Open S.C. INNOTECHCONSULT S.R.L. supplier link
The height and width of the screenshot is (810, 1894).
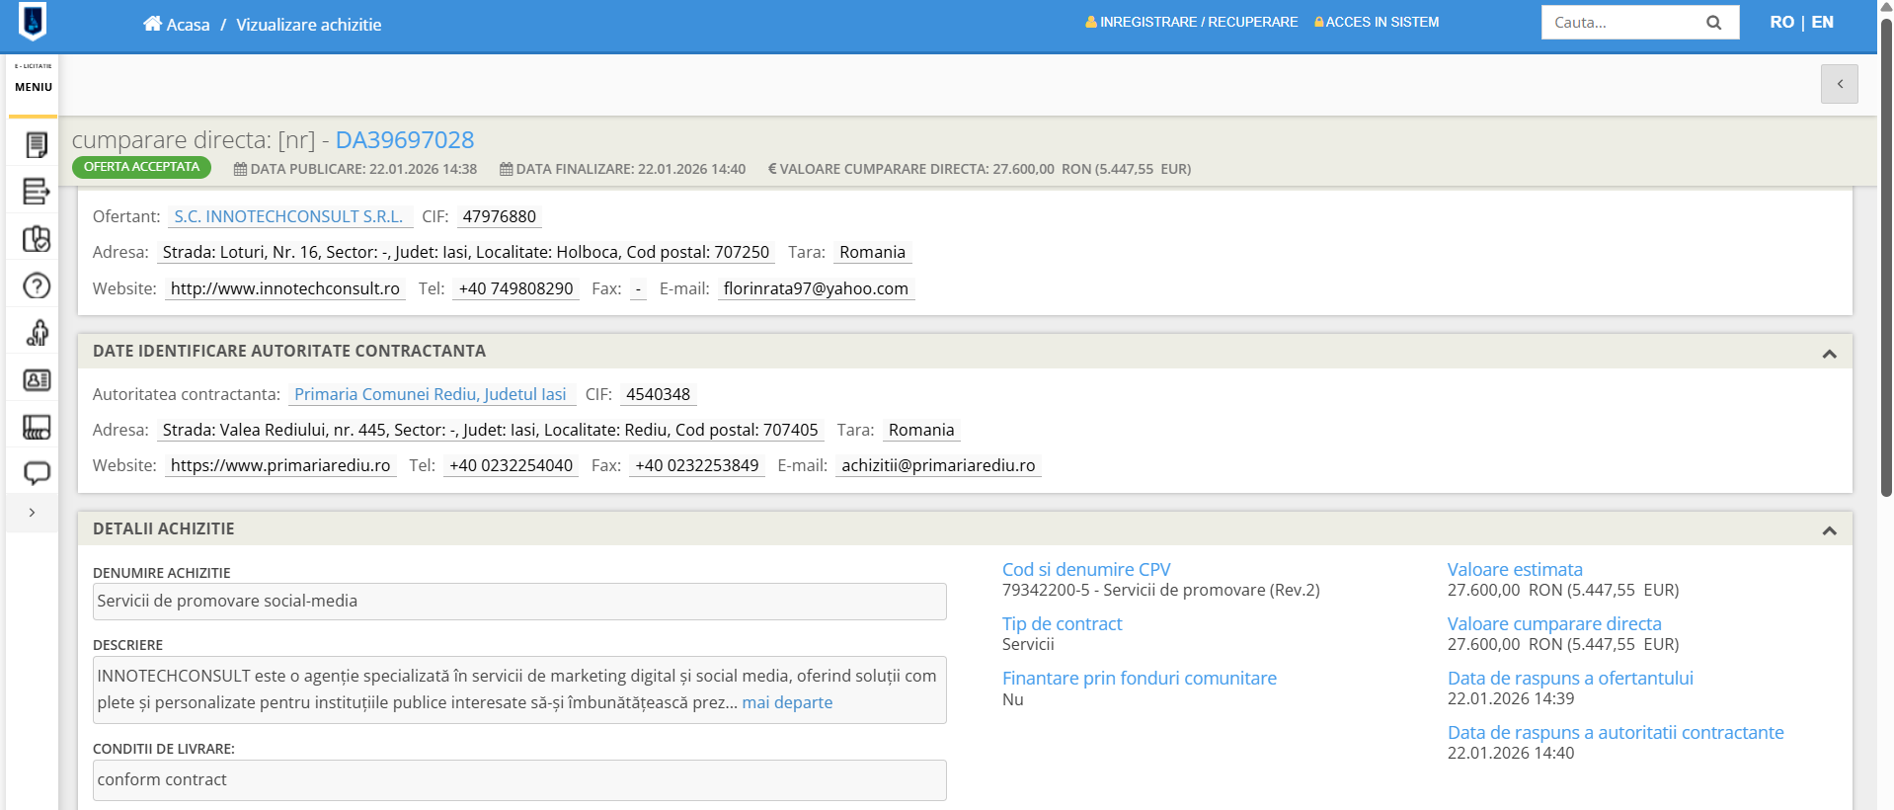(x=288, y=216)
